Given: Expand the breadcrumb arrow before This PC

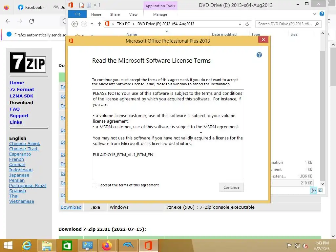Looking at the screenshot, I should pos(113,24).
